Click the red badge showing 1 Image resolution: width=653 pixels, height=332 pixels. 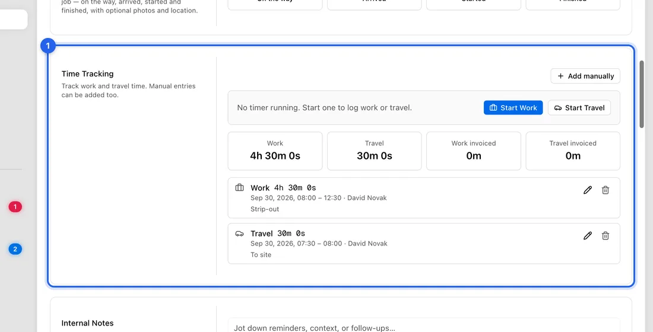tap(15, 207)
